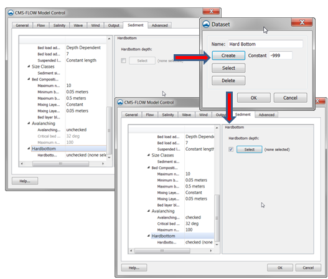The width and height of the screenshot is (328, 279).
Task: Confirm the Dataset dialog with OK
Action: (x=254, y=98)
